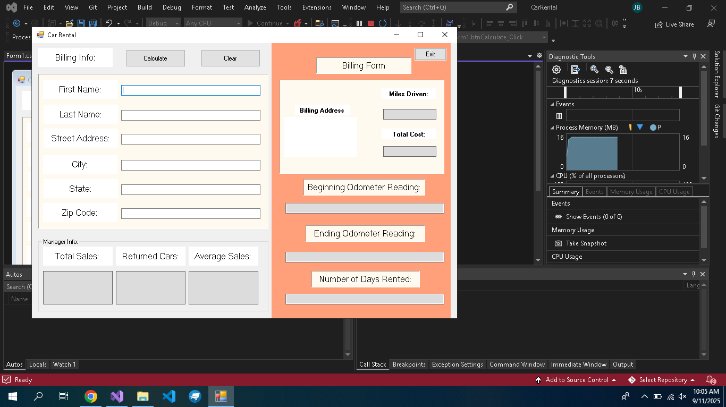The height and width of the screenshot is (407, 726).
Task: Open the Debug menu
Action: [x=171, y=7]
